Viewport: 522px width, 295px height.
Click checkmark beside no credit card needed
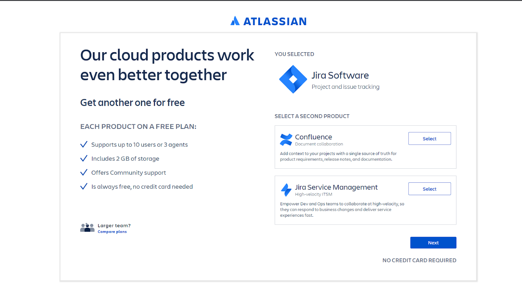pos(84,187)
